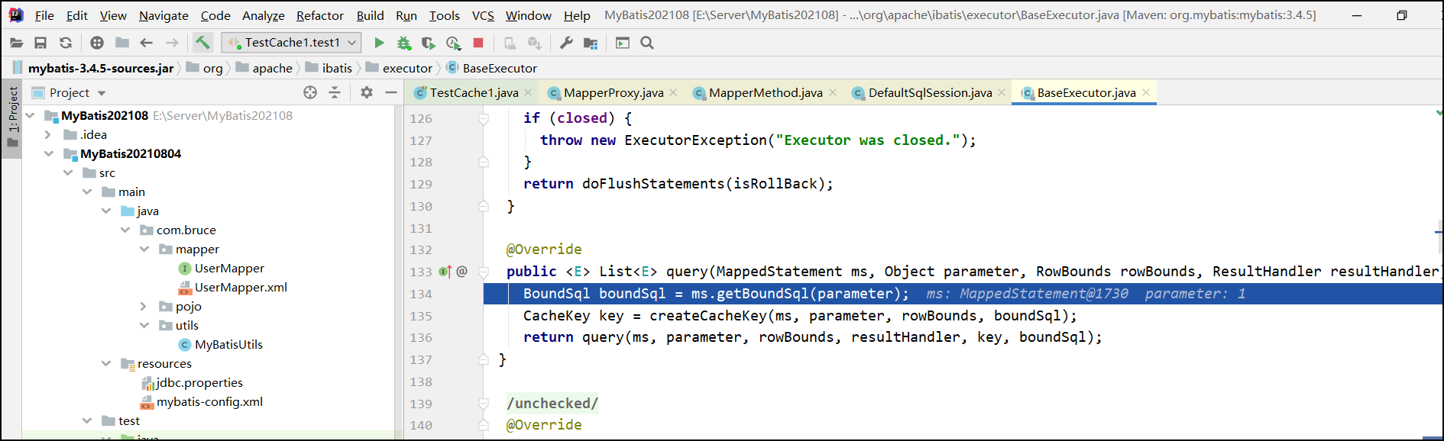Collapse the src folder

tap(68, 173)
